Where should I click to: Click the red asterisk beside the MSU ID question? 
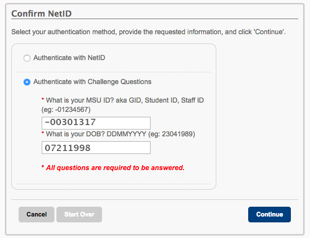[x=43, y=99]
